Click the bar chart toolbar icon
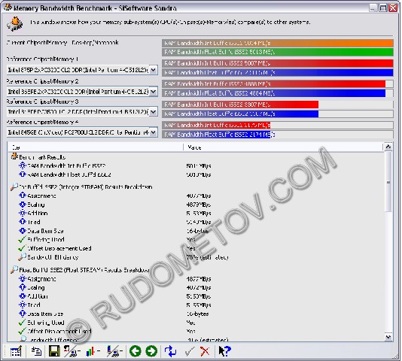 point(93,351)
